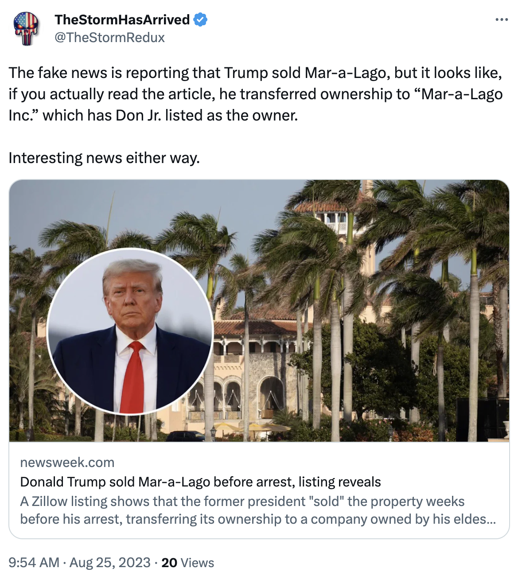Open headline 'Donald Trump sold Mar-a-Lago before arrest'
Viewport: 522px width, 576px height.
click(201, 482)
